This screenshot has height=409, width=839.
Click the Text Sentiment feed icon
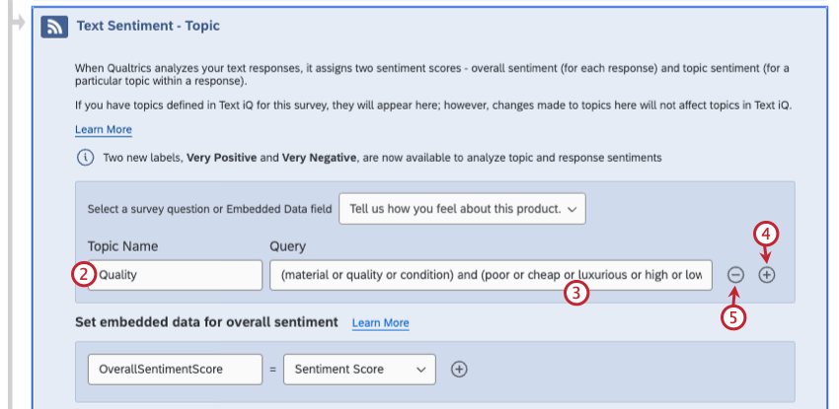pos(53,28)
